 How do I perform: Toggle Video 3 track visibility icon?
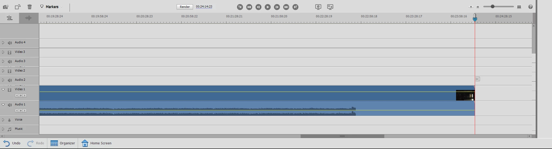(x=10, y=52)
